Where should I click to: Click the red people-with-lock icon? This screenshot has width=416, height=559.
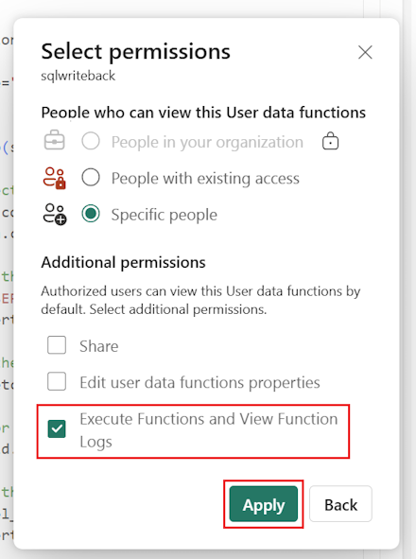pos(55,178)
